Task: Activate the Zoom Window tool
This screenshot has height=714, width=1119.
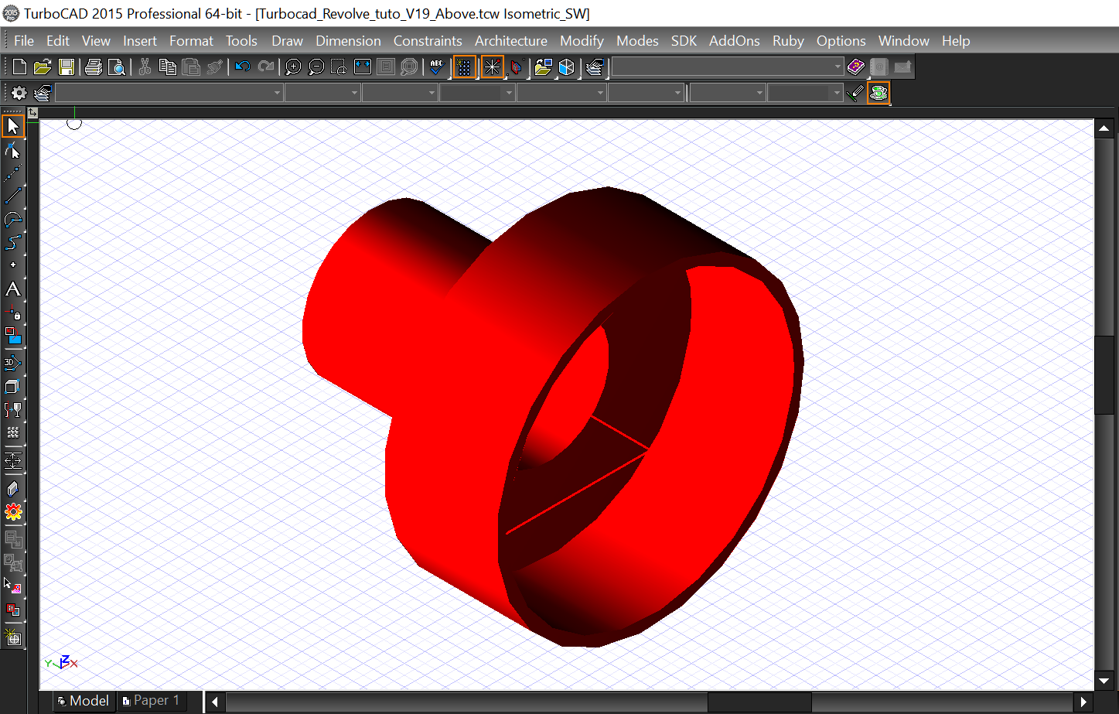Action: [x=339, y=67]
